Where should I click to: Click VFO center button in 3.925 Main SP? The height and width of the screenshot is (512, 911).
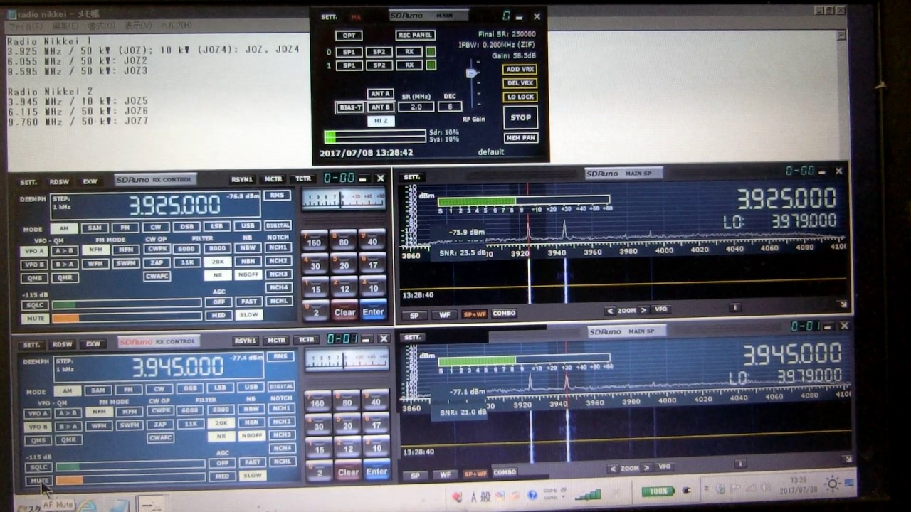point(661,310)
